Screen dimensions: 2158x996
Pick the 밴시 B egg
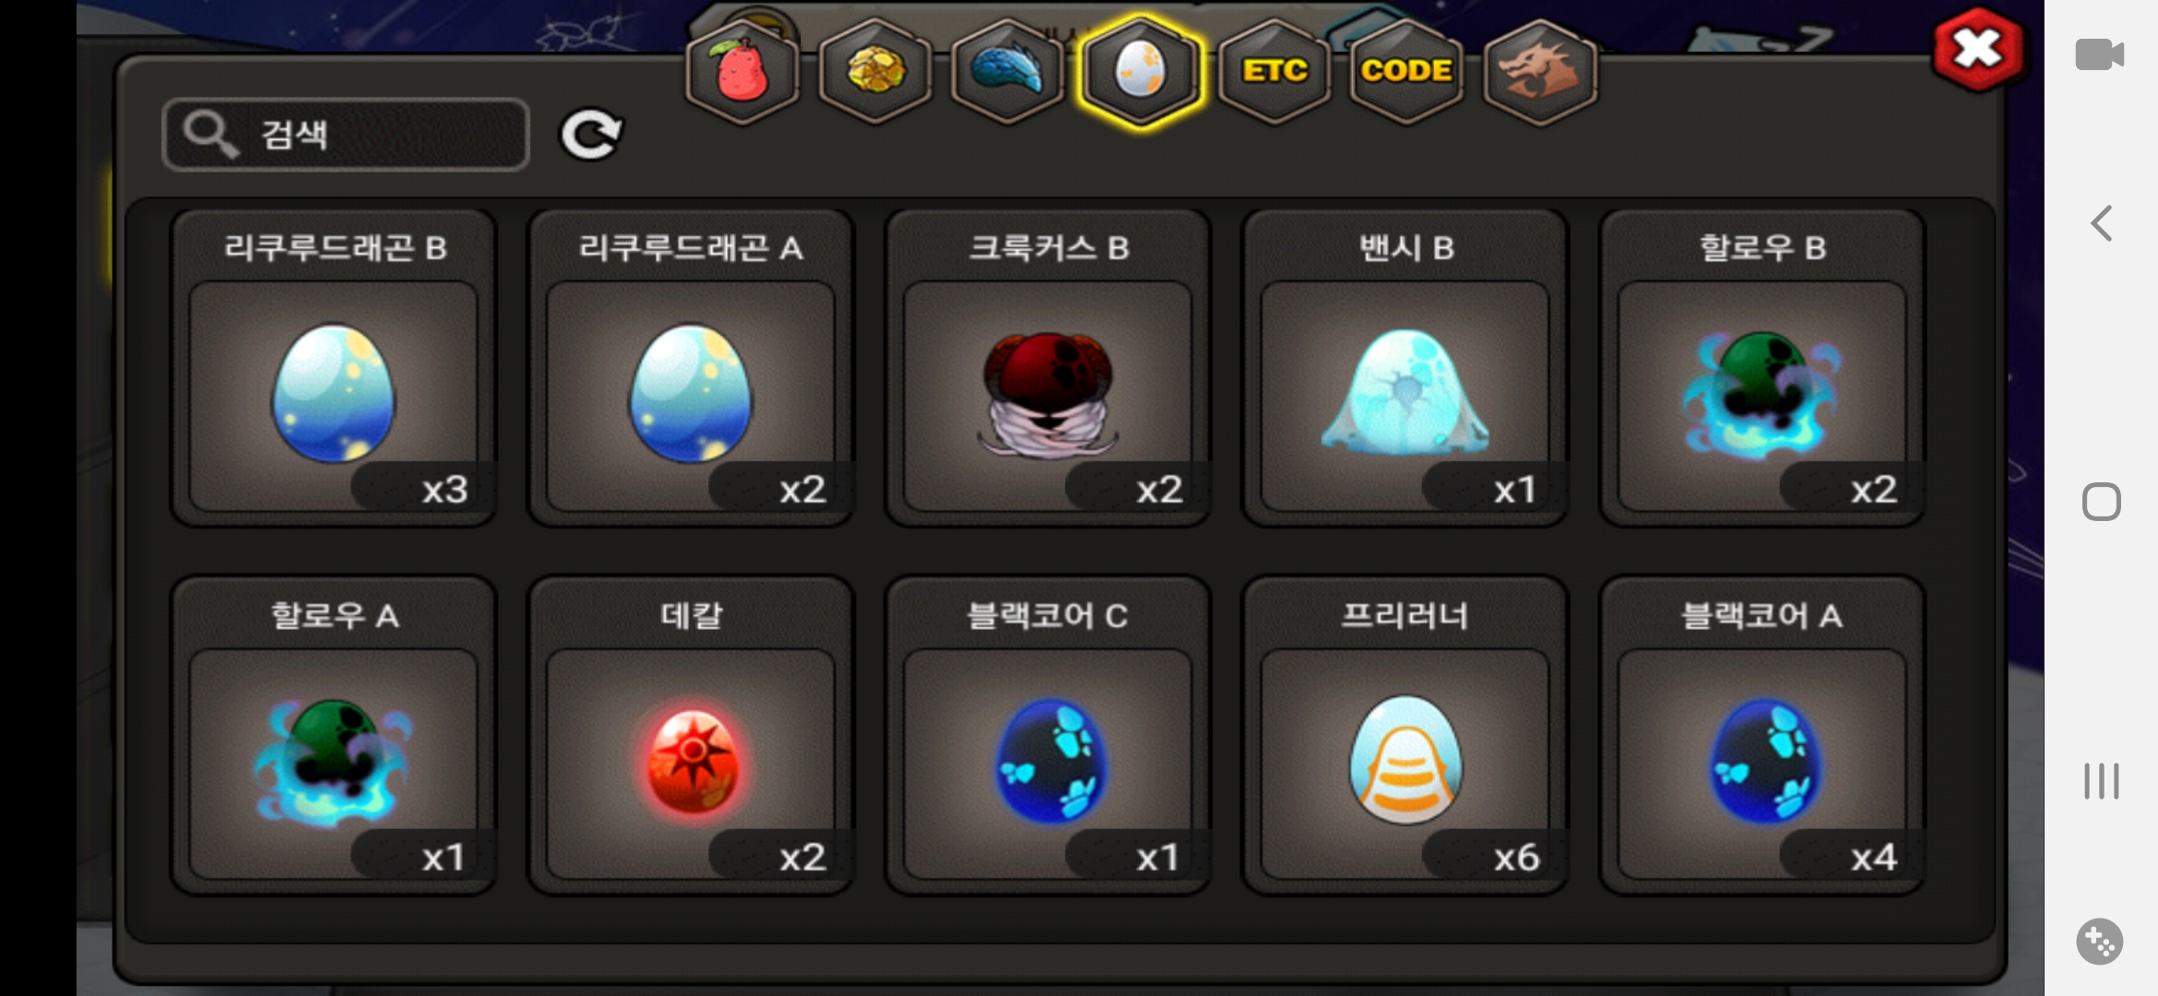[1405, 368]
